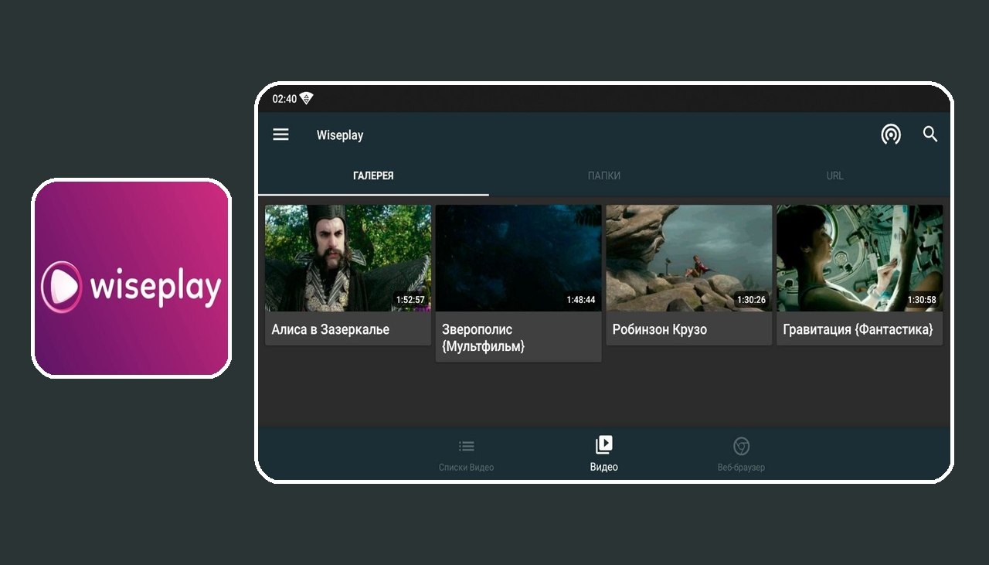Screen dimensions: 989x565
Task: Tap the Веб-браузер Chrome icon
Action: point(741,446)
